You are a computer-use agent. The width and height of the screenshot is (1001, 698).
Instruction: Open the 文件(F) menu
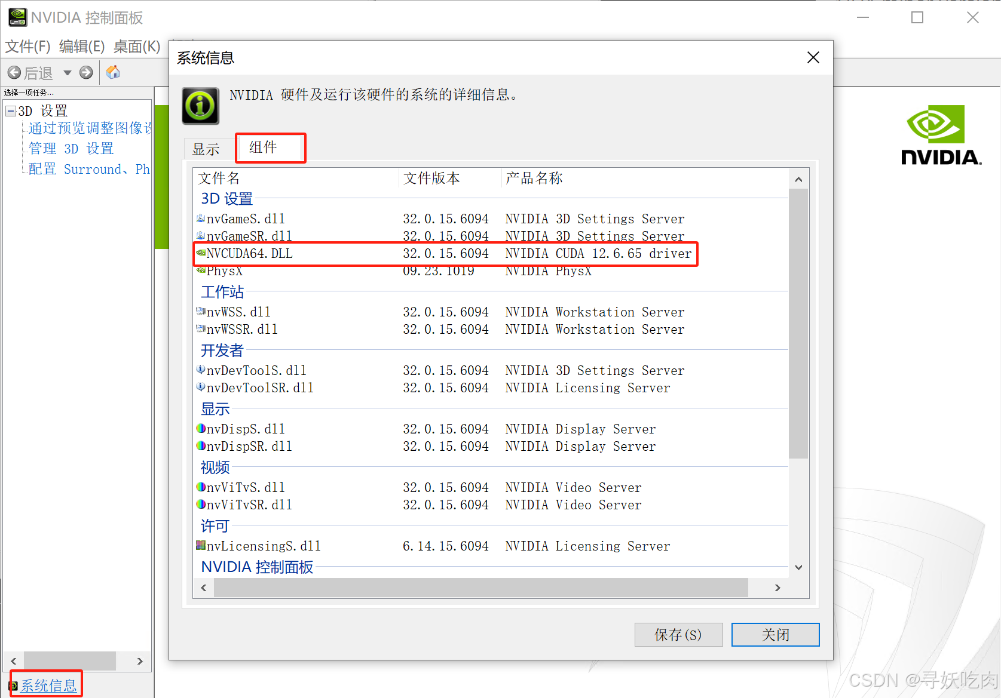click(27, 47)
